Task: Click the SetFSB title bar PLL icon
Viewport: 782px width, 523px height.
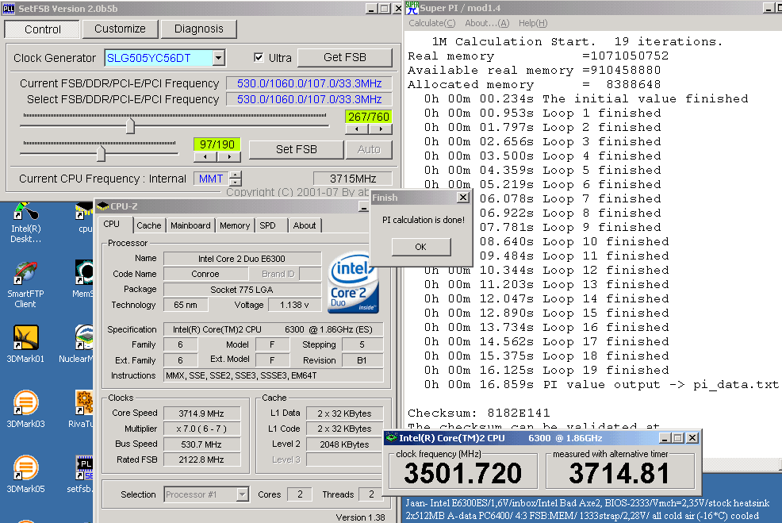Action: 9,8
